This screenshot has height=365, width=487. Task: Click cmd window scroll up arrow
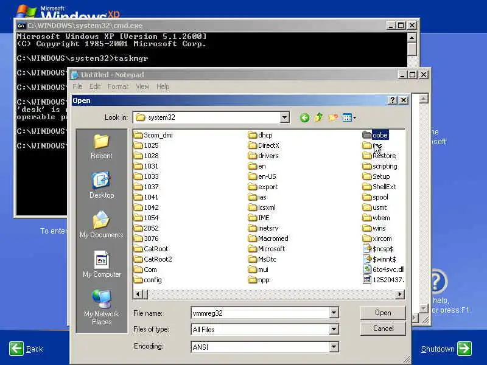click(x=412, y=38)
